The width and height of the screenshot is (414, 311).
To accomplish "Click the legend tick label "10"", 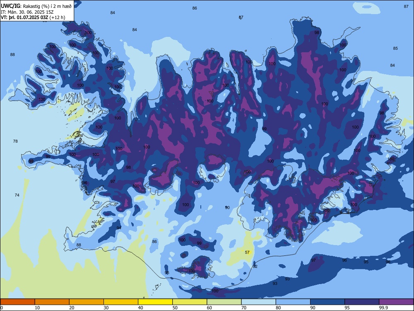I will pyautogui.click(x=37, y=308).
